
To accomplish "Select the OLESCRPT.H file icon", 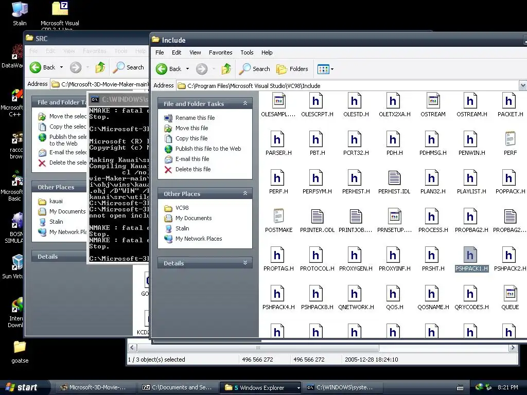I will coord(317,105).
